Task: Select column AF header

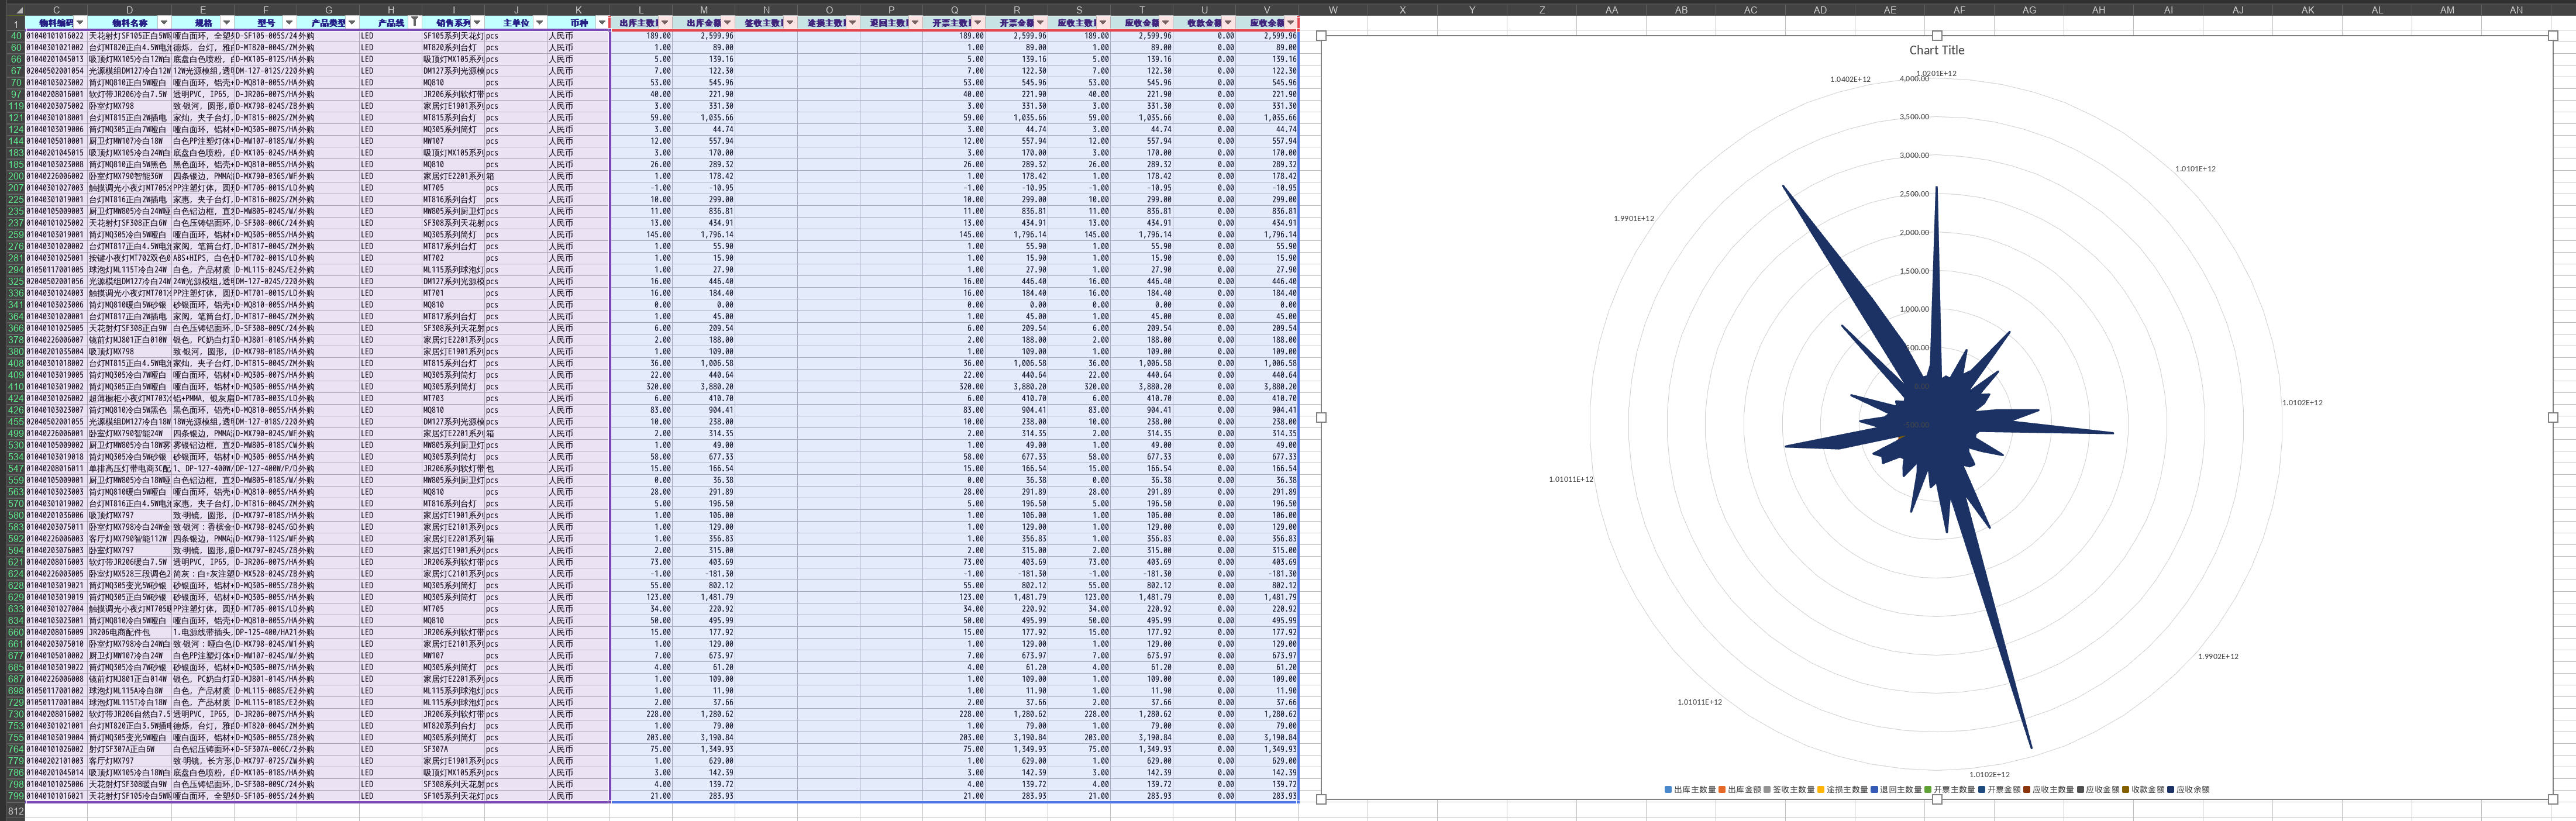Action: point(1959,9)
